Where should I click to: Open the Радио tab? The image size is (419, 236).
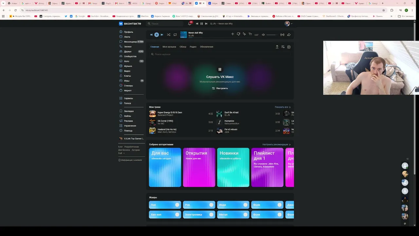pyautogui.click(x=193, y=47)
